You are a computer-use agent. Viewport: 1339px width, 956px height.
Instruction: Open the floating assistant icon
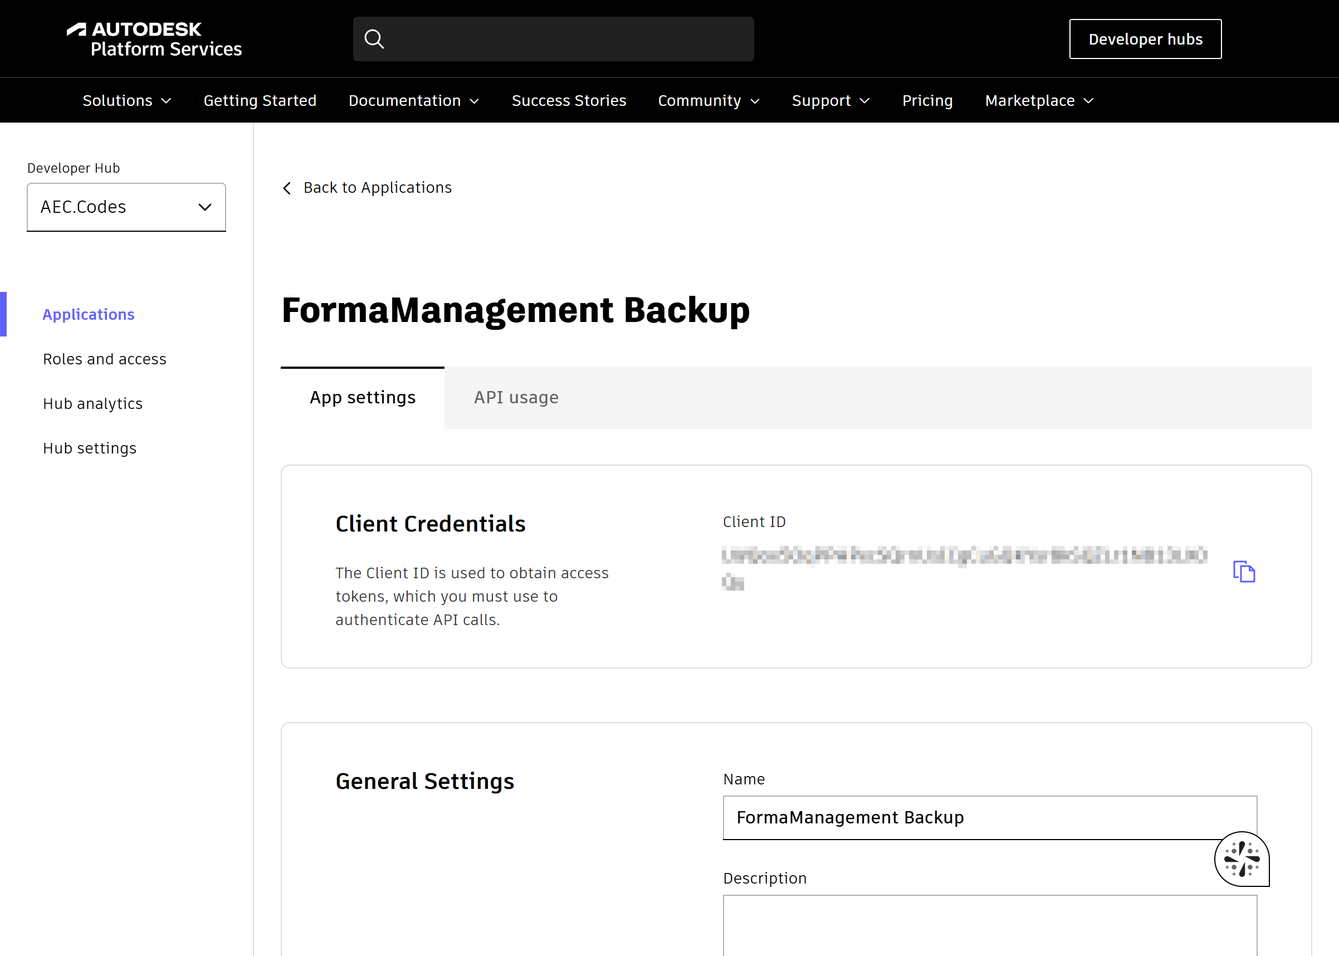(x=1242, y=859)
